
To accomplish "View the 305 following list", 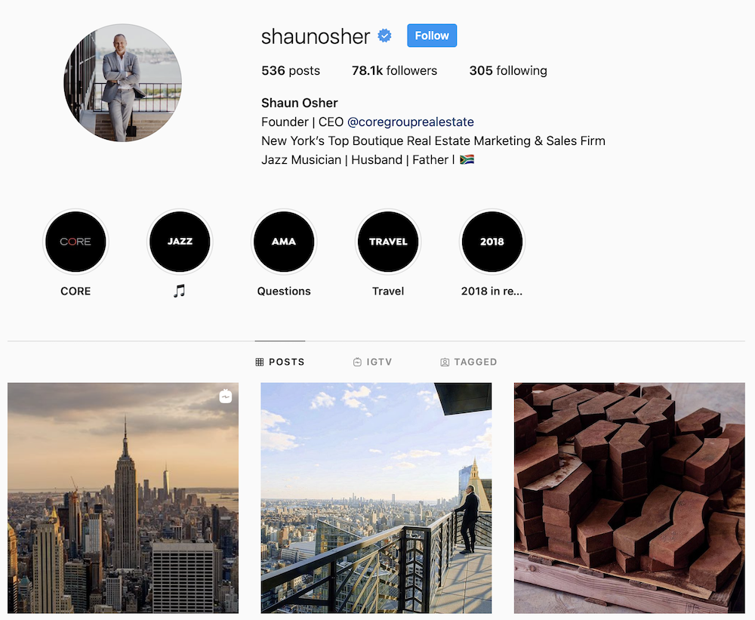I will [508, 71].
